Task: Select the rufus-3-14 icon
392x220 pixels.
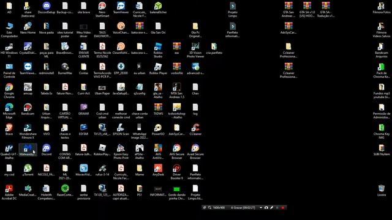Action: point(102,170)
